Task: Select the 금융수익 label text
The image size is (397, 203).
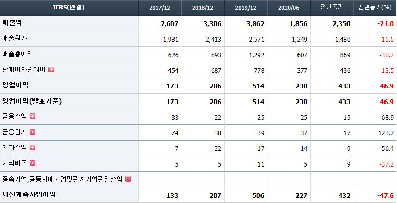Action: tap(15, 116)
